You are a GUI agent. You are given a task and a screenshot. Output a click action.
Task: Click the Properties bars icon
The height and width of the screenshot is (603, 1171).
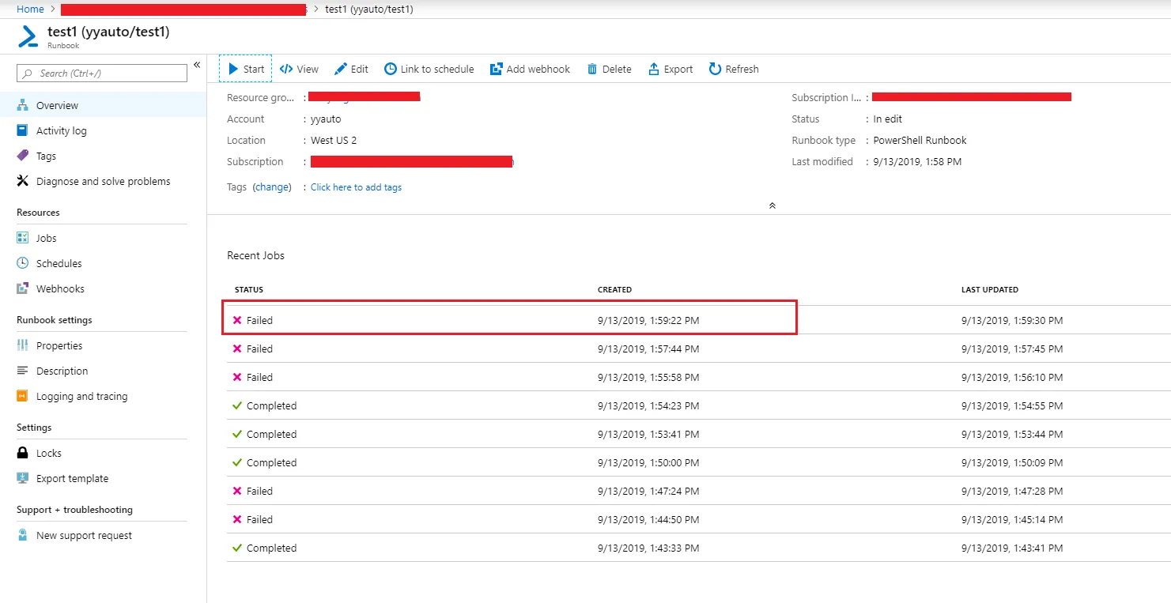23,345
